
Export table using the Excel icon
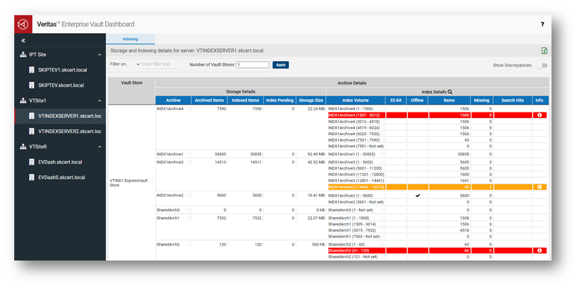[545, 51]
